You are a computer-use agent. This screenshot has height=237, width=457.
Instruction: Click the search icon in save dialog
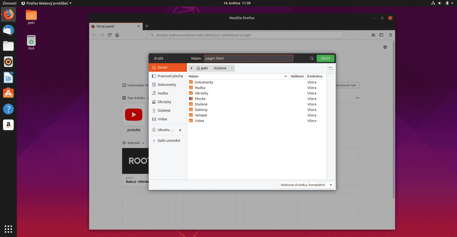click(312, 58)
